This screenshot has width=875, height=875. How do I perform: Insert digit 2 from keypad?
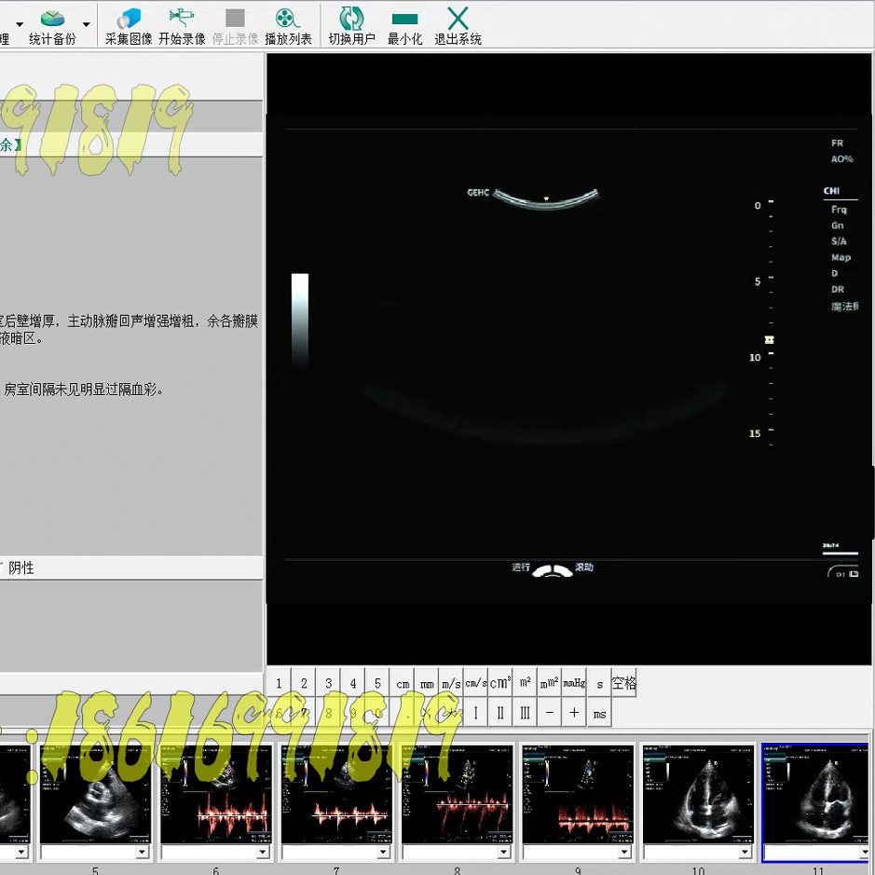click(x=304, y=683)
